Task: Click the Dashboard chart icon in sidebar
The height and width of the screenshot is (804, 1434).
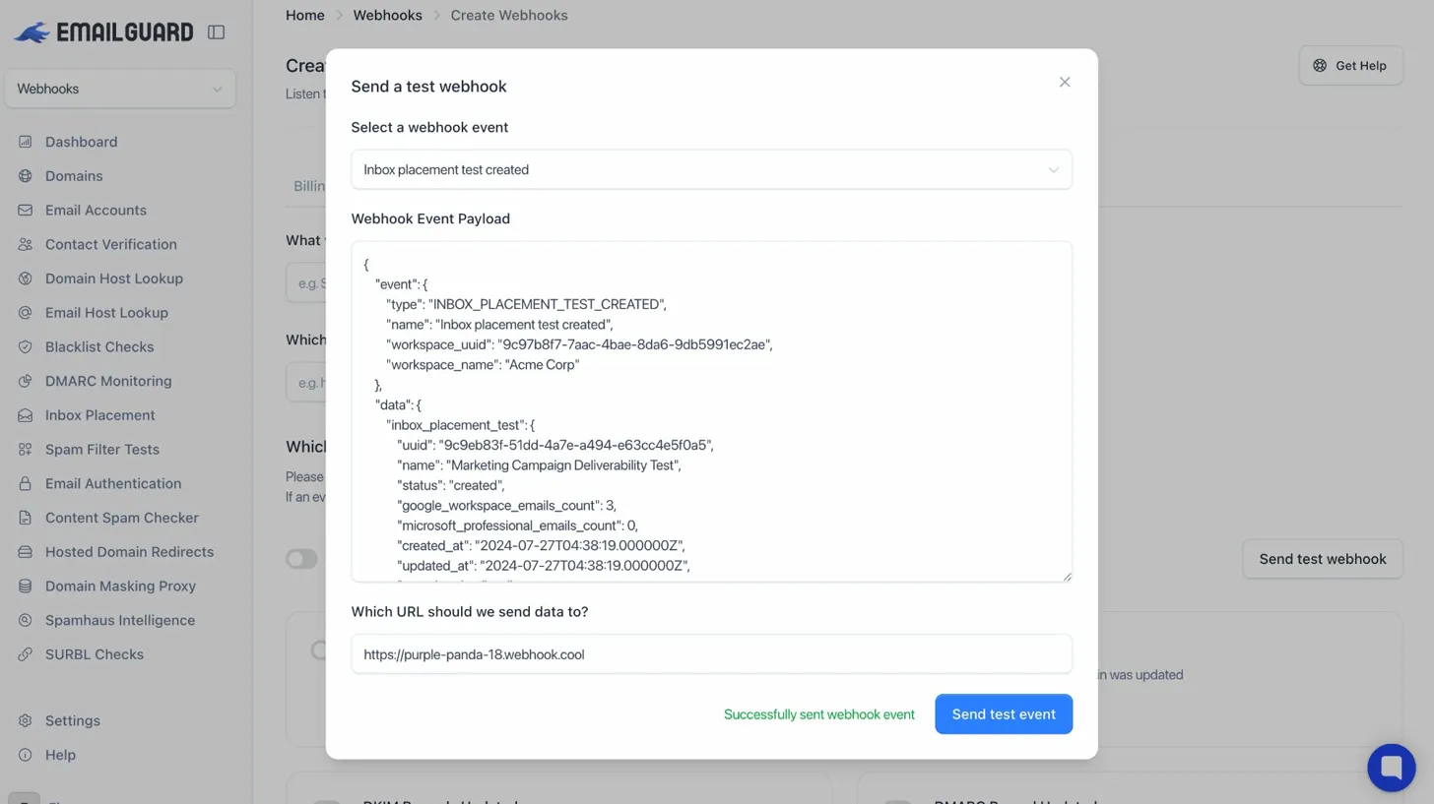Action: coord(26,142)
